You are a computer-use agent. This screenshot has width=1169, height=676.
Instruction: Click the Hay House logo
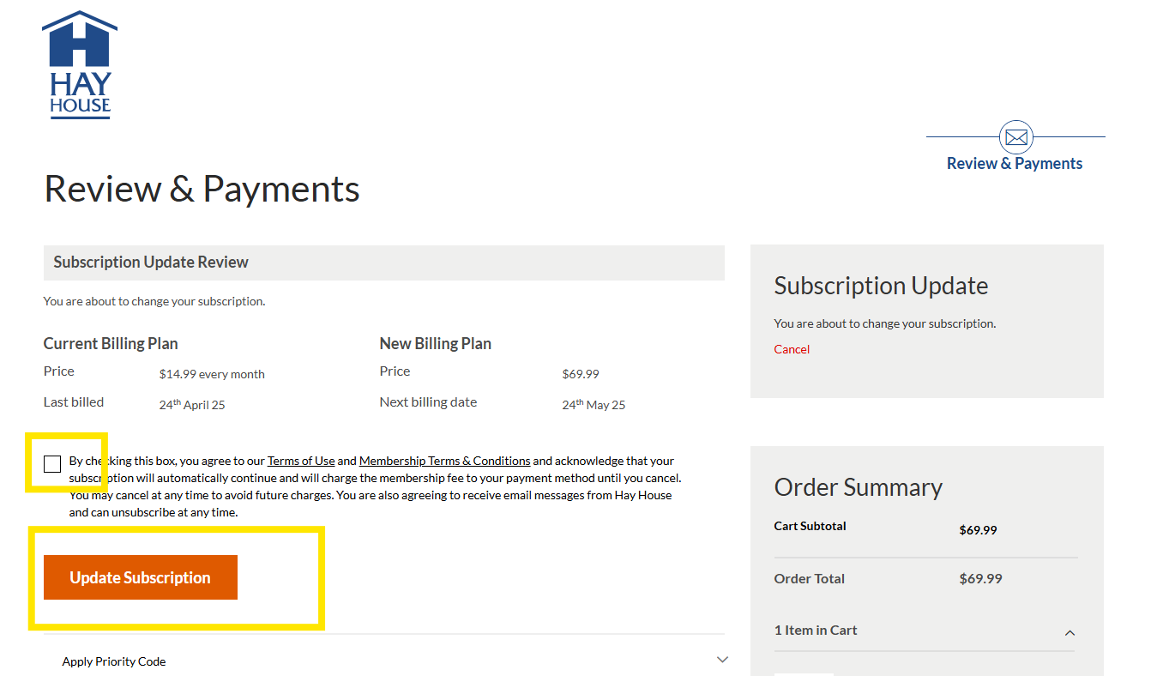[x=80, y=65]
